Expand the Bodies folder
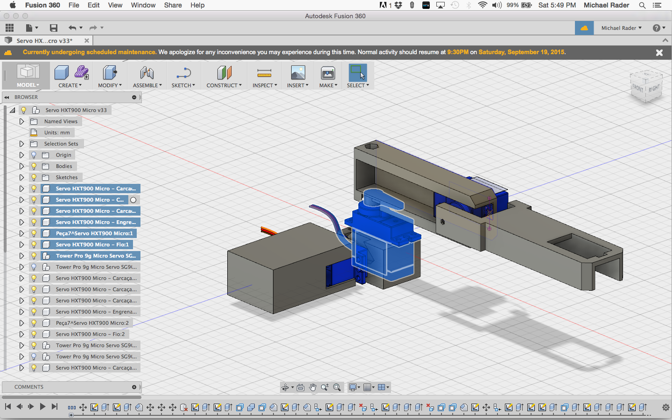Viewport: 672px width, 420px height. 21,166
